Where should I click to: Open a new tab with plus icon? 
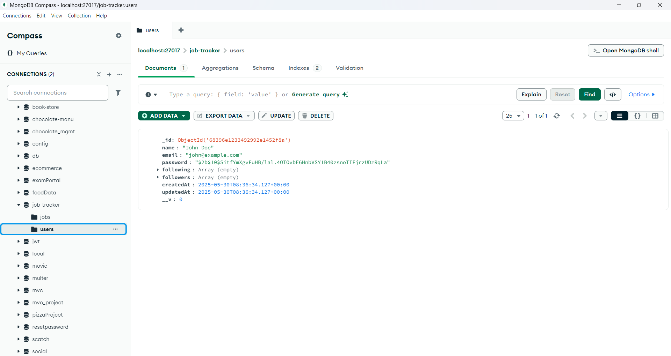pos(181,30)
